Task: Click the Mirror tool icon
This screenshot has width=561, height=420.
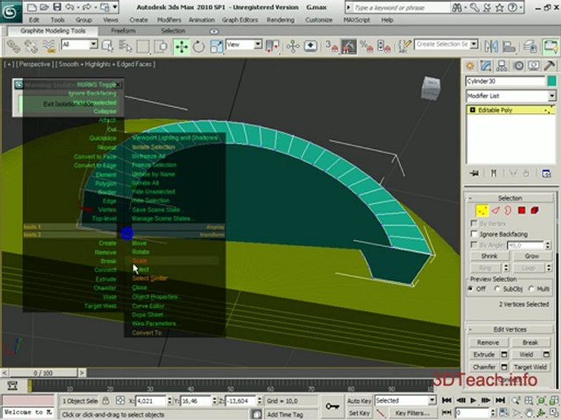Action: [x=491, y=47]
